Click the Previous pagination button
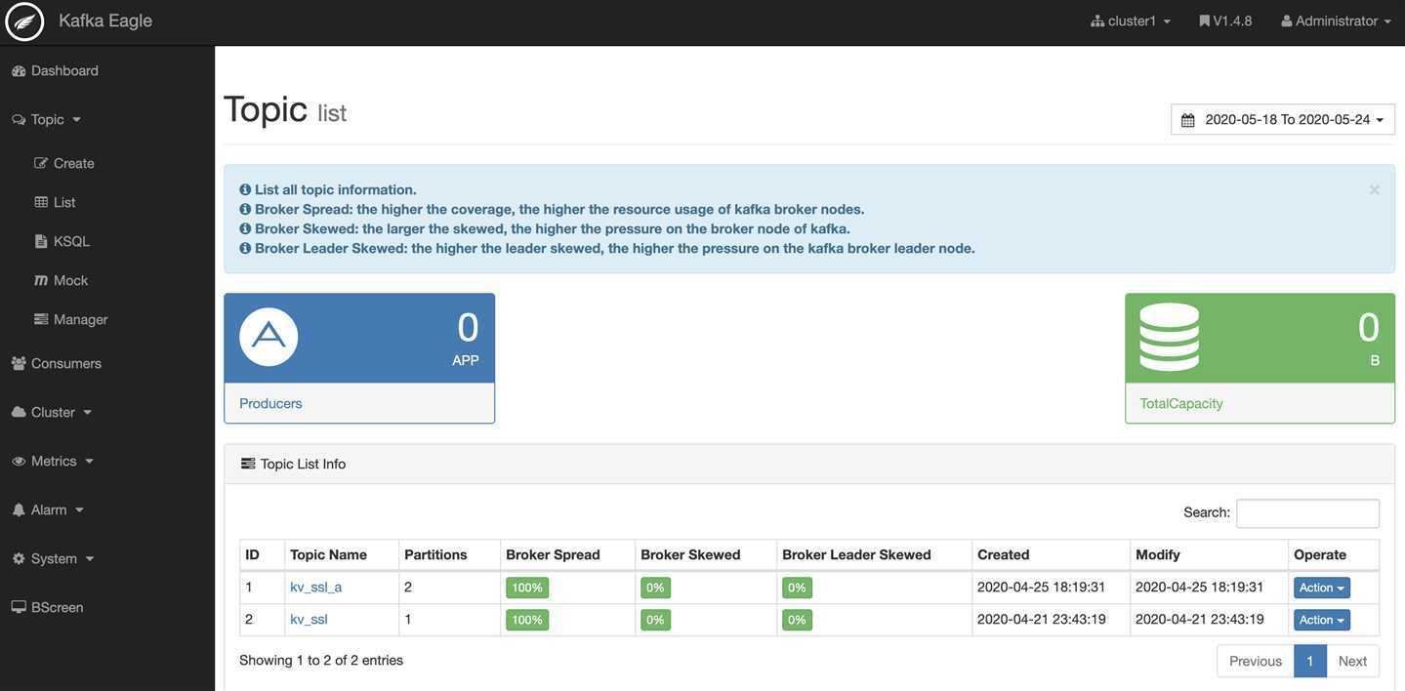Viewport: 1405px width, 691px height. point(1256,661)
